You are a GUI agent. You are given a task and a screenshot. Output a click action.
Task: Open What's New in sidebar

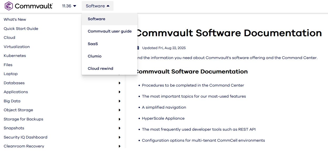(x=15, y=19)
